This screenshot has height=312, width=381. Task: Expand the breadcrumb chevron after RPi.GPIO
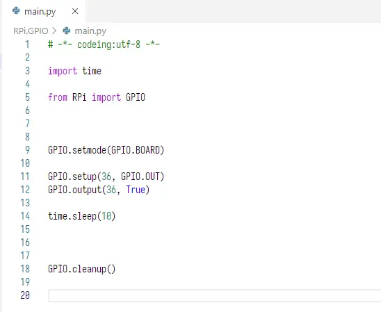54,31
